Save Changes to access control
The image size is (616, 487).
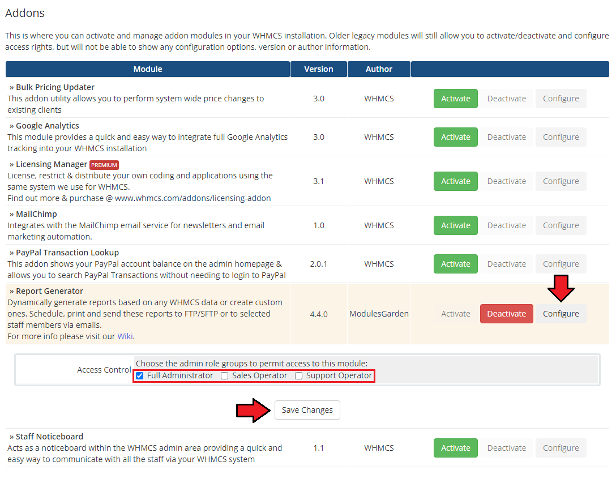(307, 410)
